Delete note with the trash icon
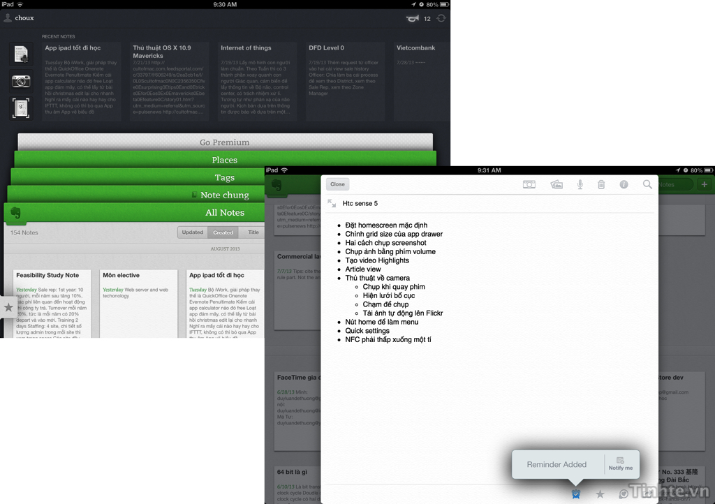 601,184
